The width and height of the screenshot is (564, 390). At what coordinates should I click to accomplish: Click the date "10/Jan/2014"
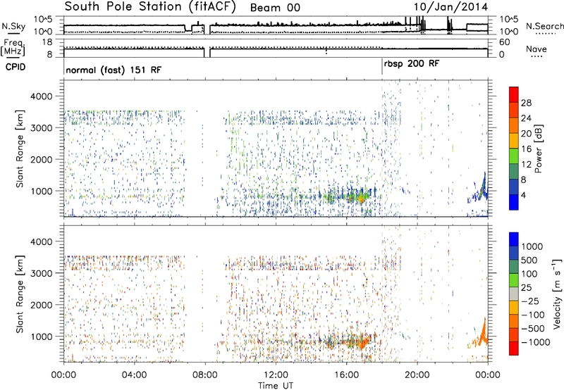click(450, 7)
